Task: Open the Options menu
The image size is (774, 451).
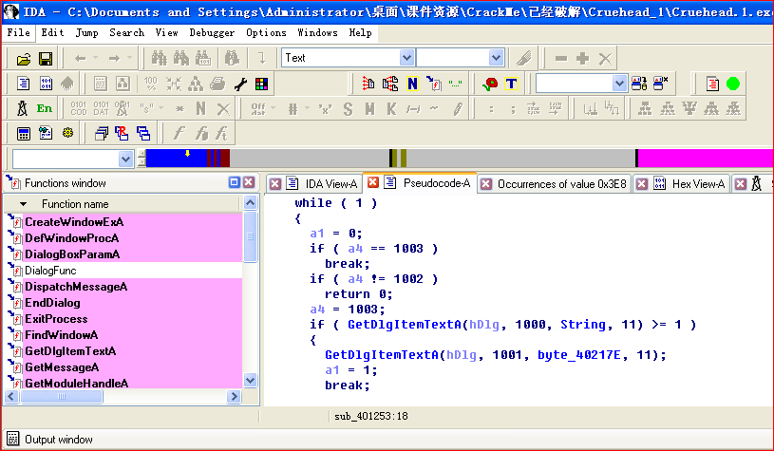Action: [x=267, y=32]
